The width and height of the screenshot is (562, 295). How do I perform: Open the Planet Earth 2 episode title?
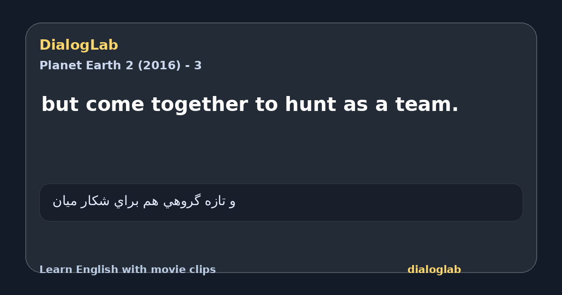pos(120,66)
